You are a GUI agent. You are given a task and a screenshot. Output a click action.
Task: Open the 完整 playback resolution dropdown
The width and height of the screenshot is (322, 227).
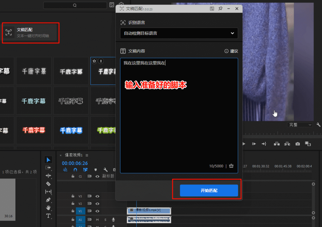(x=300, y=125)
